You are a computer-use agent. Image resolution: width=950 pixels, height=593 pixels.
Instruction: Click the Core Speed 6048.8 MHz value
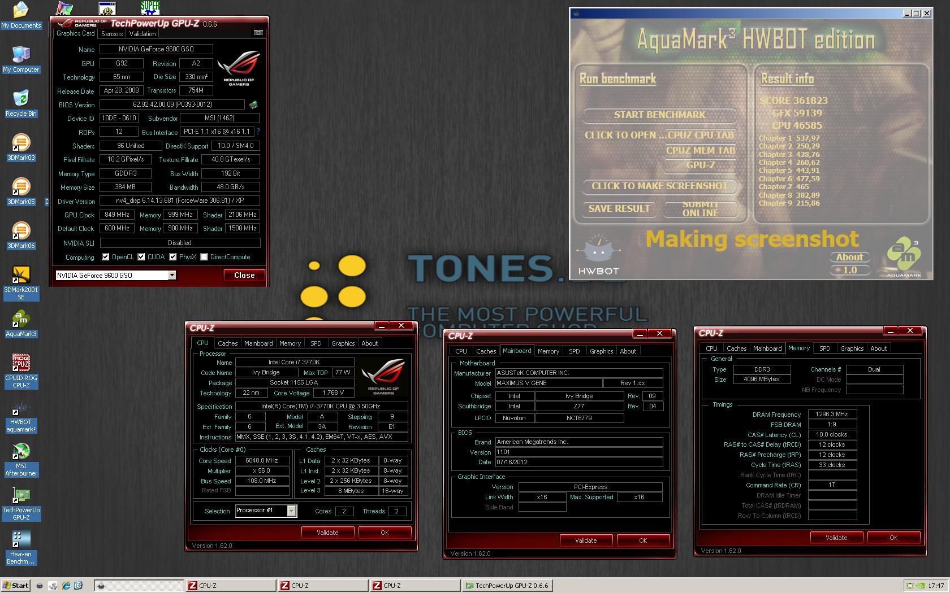point(262,461)
